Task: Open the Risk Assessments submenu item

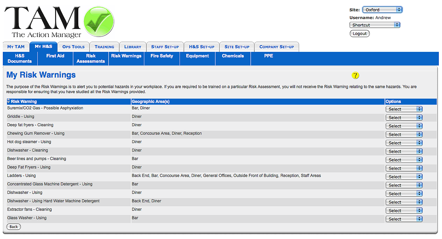Action: 91,59
